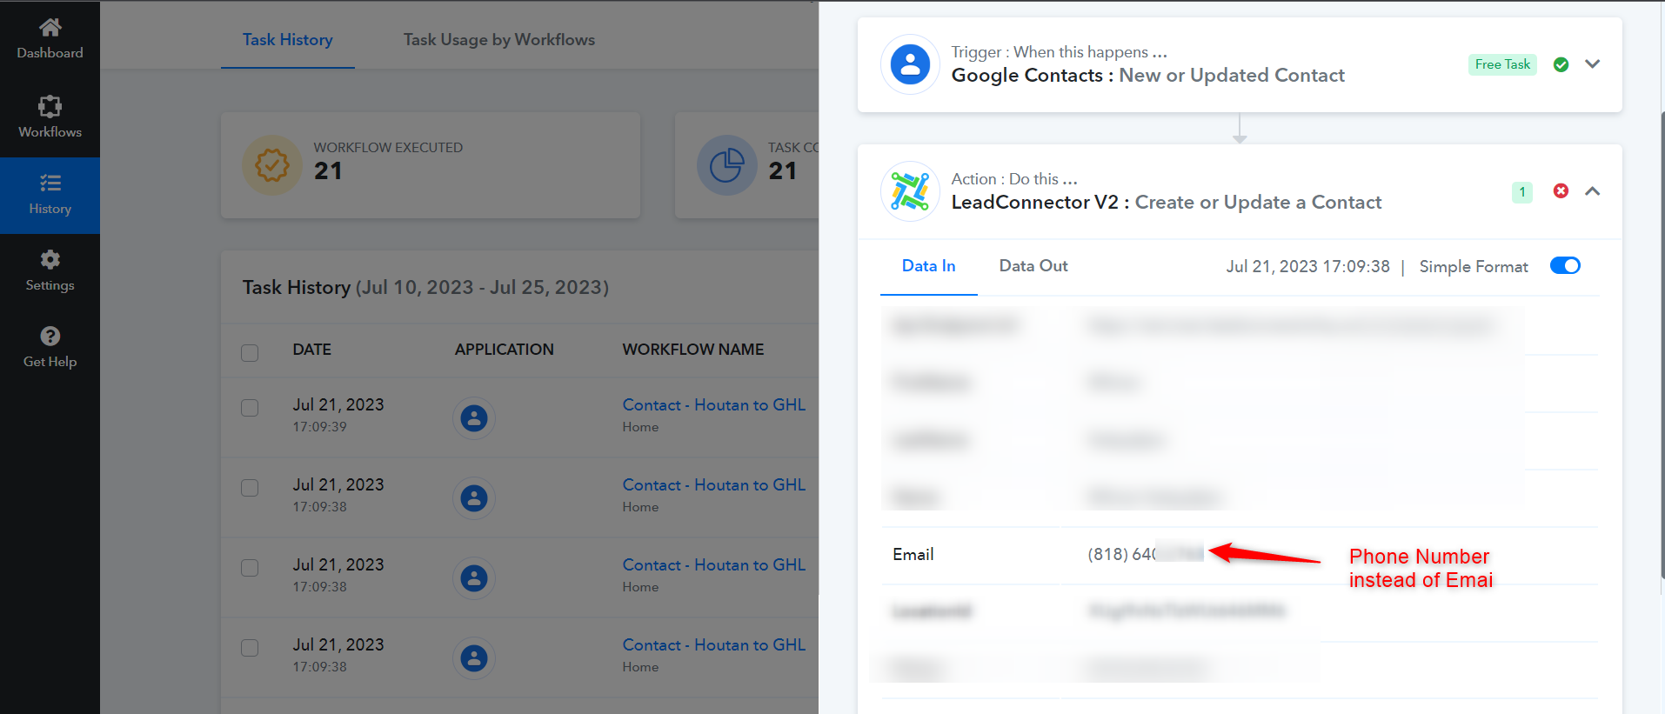Open the Get Help question icon
The image size is (1665, 714).
click(x=50, y=336)
